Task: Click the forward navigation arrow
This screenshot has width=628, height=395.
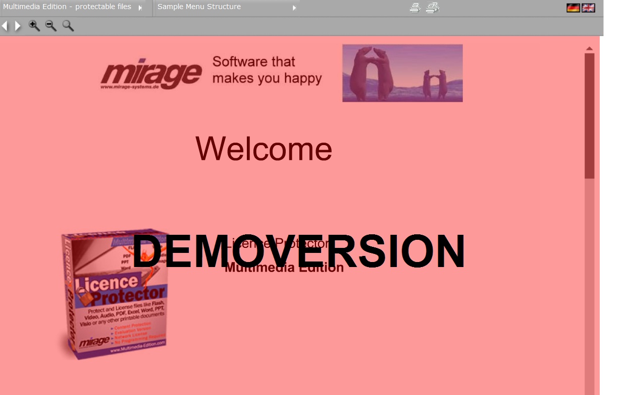Action: [x=18, y=26]
